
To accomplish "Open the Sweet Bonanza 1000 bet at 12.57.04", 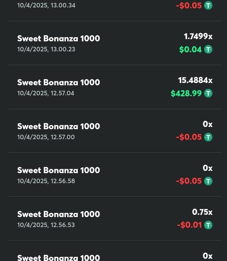I will [x=115, y=87].
